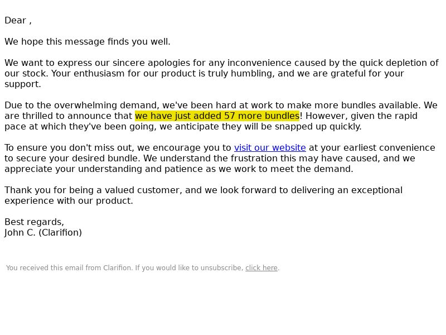This screenshot has height=335, width=446.
Task: Click the 'snapped up quickly.' phrase
Action: (x=318, y=127)
